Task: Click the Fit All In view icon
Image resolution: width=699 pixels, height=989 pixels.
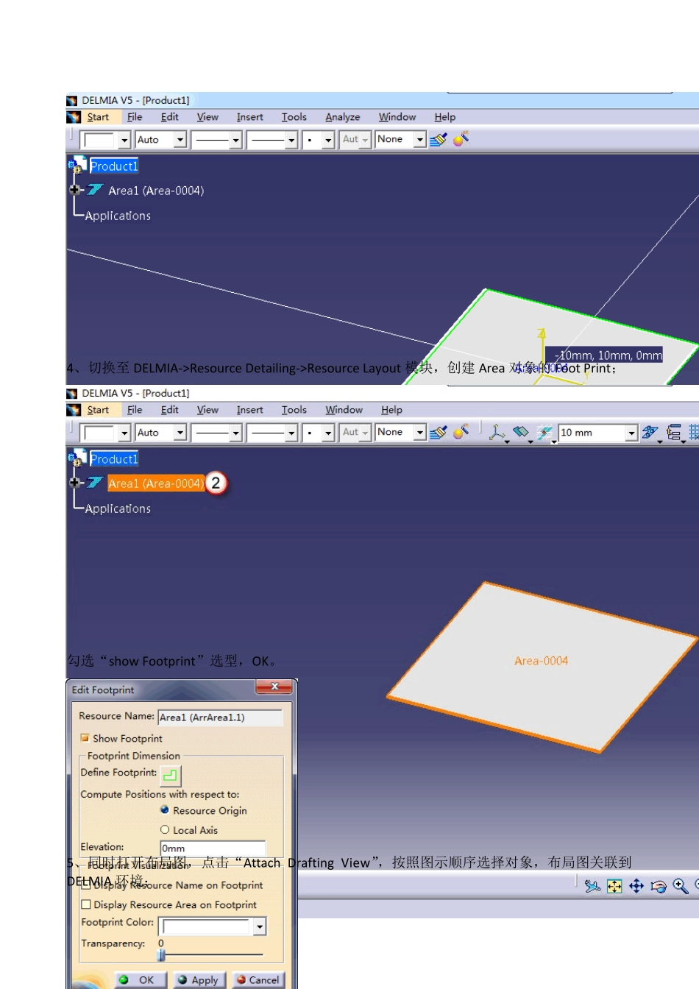Action: (614, 886)
